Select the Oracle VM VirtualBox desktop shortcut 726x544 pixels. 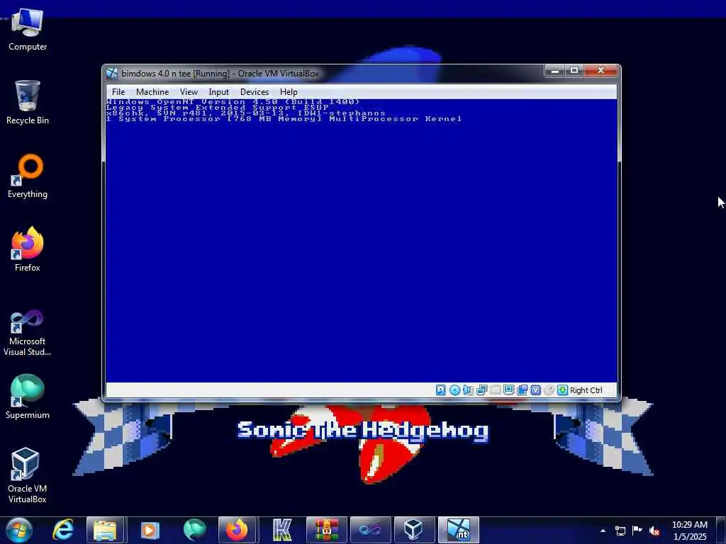pyautogui.click(x=28, y=475)
